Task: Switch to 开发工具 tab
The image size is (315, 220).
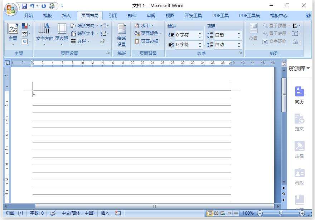Action: point(193,16)
